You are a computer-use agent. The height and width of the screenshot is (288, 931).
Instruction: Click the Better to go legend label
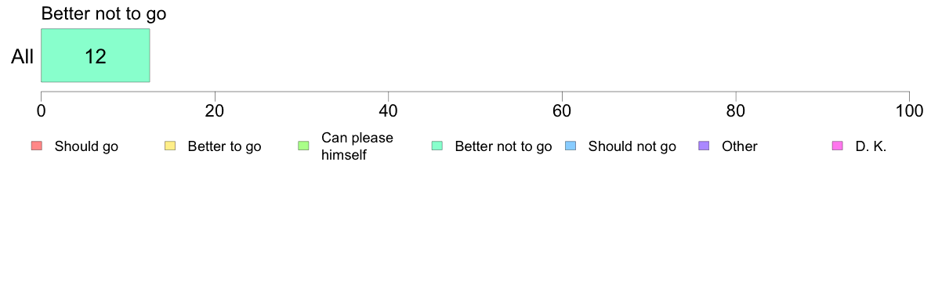224,146
